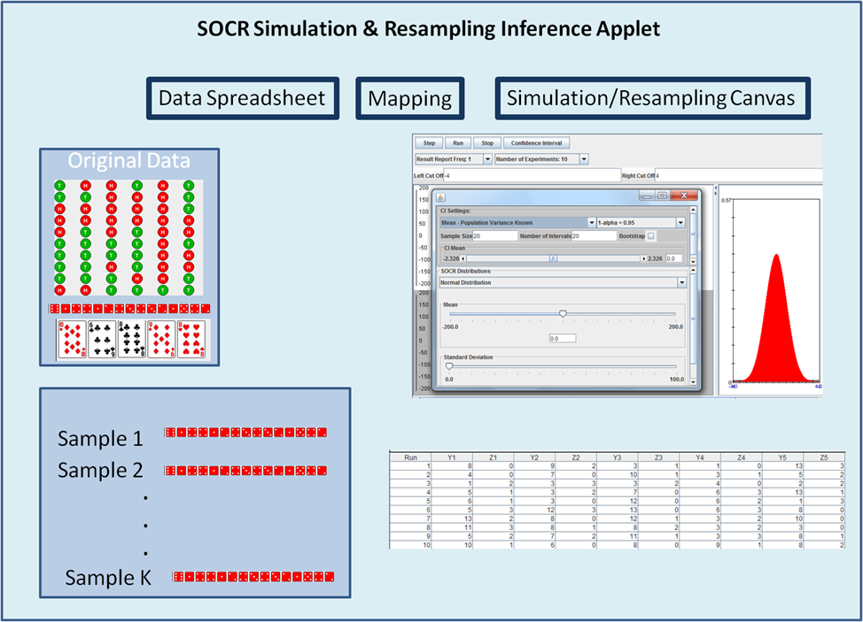Click the Confidence Interval button
863x622 pixels.
click(536, 142)
